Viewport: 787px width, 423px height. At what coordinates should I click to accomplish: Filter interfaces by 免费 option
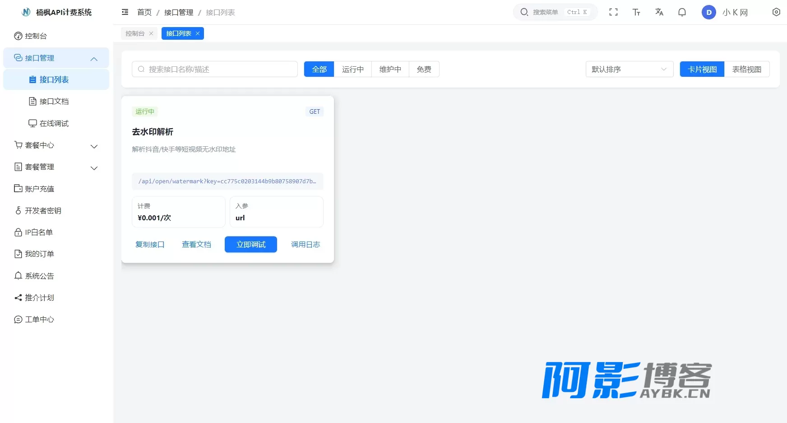[424, 69]
